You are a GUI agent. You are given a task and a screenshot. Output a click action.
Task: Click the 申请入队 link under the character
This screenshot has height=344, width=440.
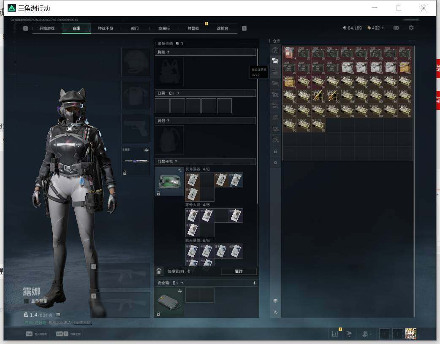(x=82, y=322)
